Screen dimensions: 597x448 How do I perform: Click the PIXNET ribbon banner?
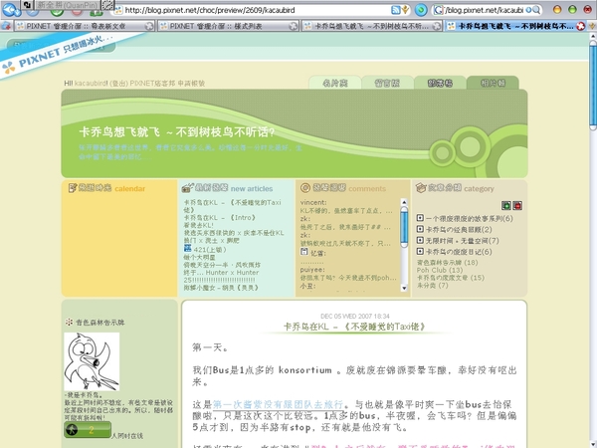click(x=65, y=54)
